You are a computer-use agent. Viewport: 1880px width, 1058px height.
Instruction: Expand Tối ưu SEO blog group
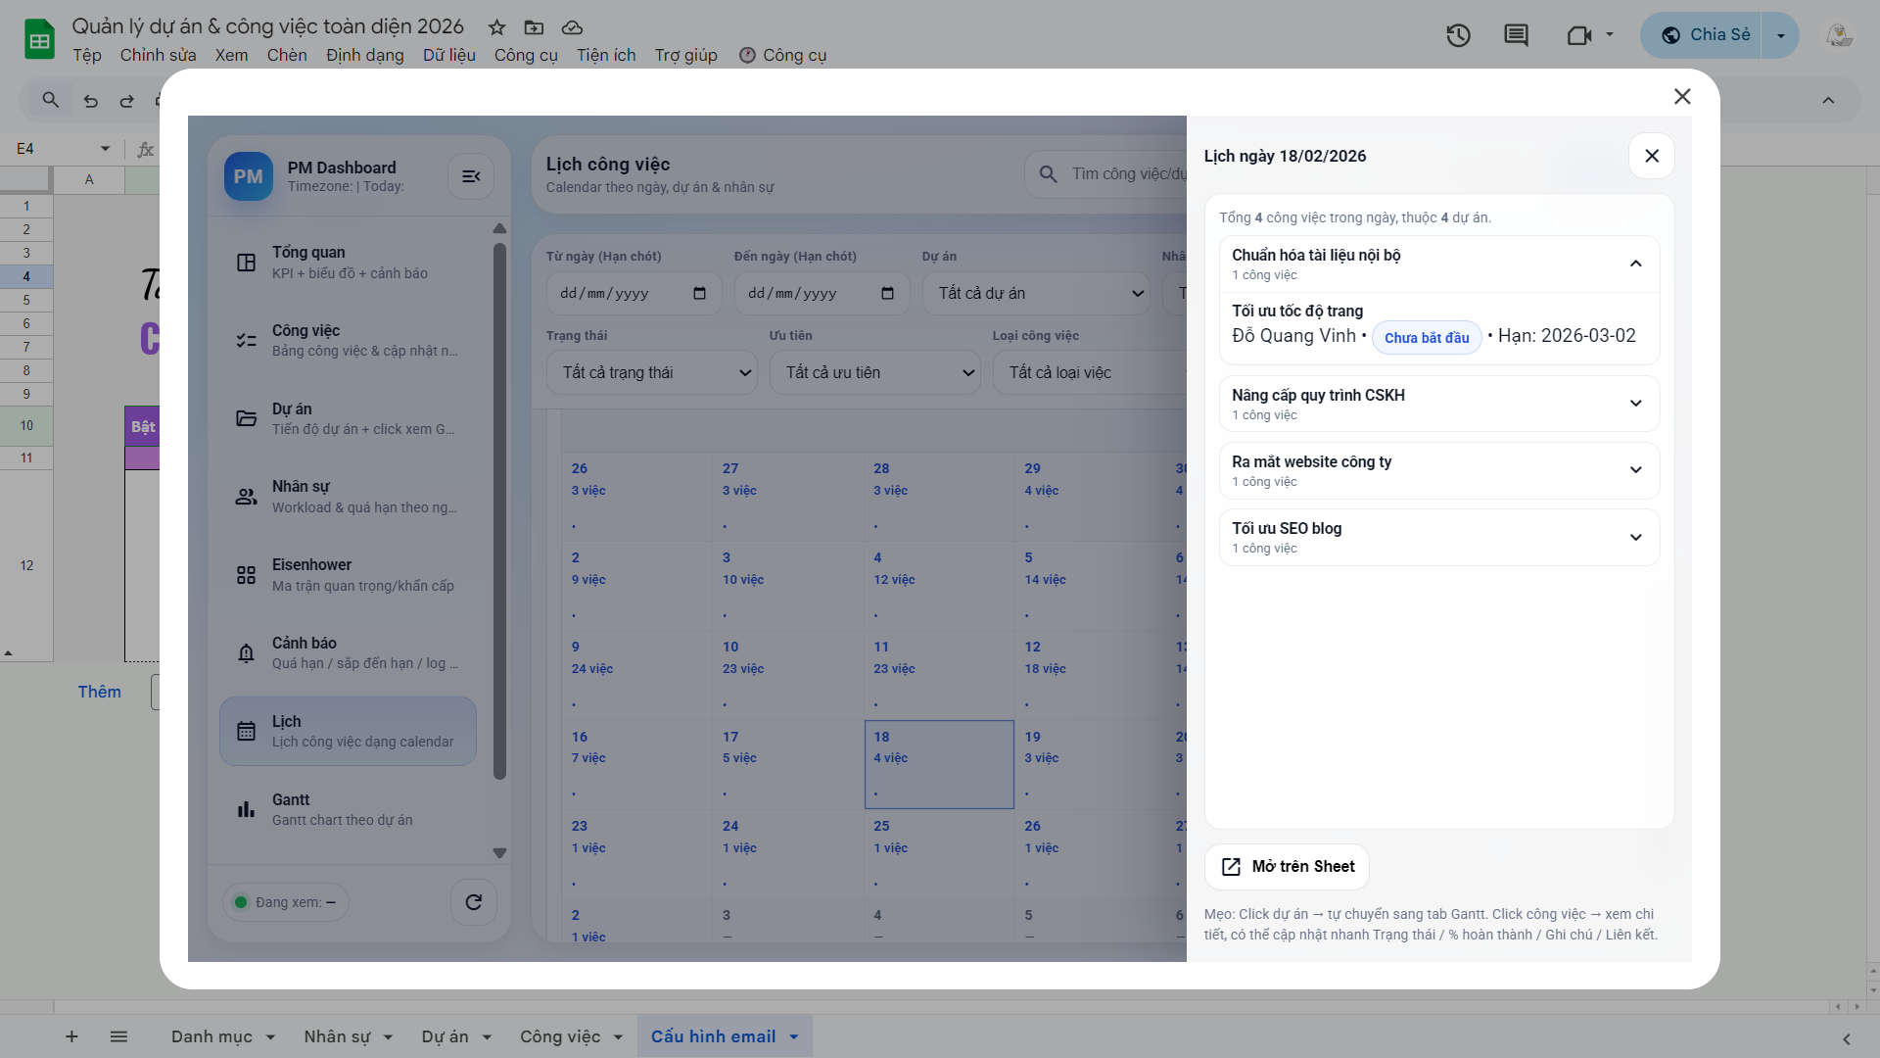click(x=1635, y=537)
